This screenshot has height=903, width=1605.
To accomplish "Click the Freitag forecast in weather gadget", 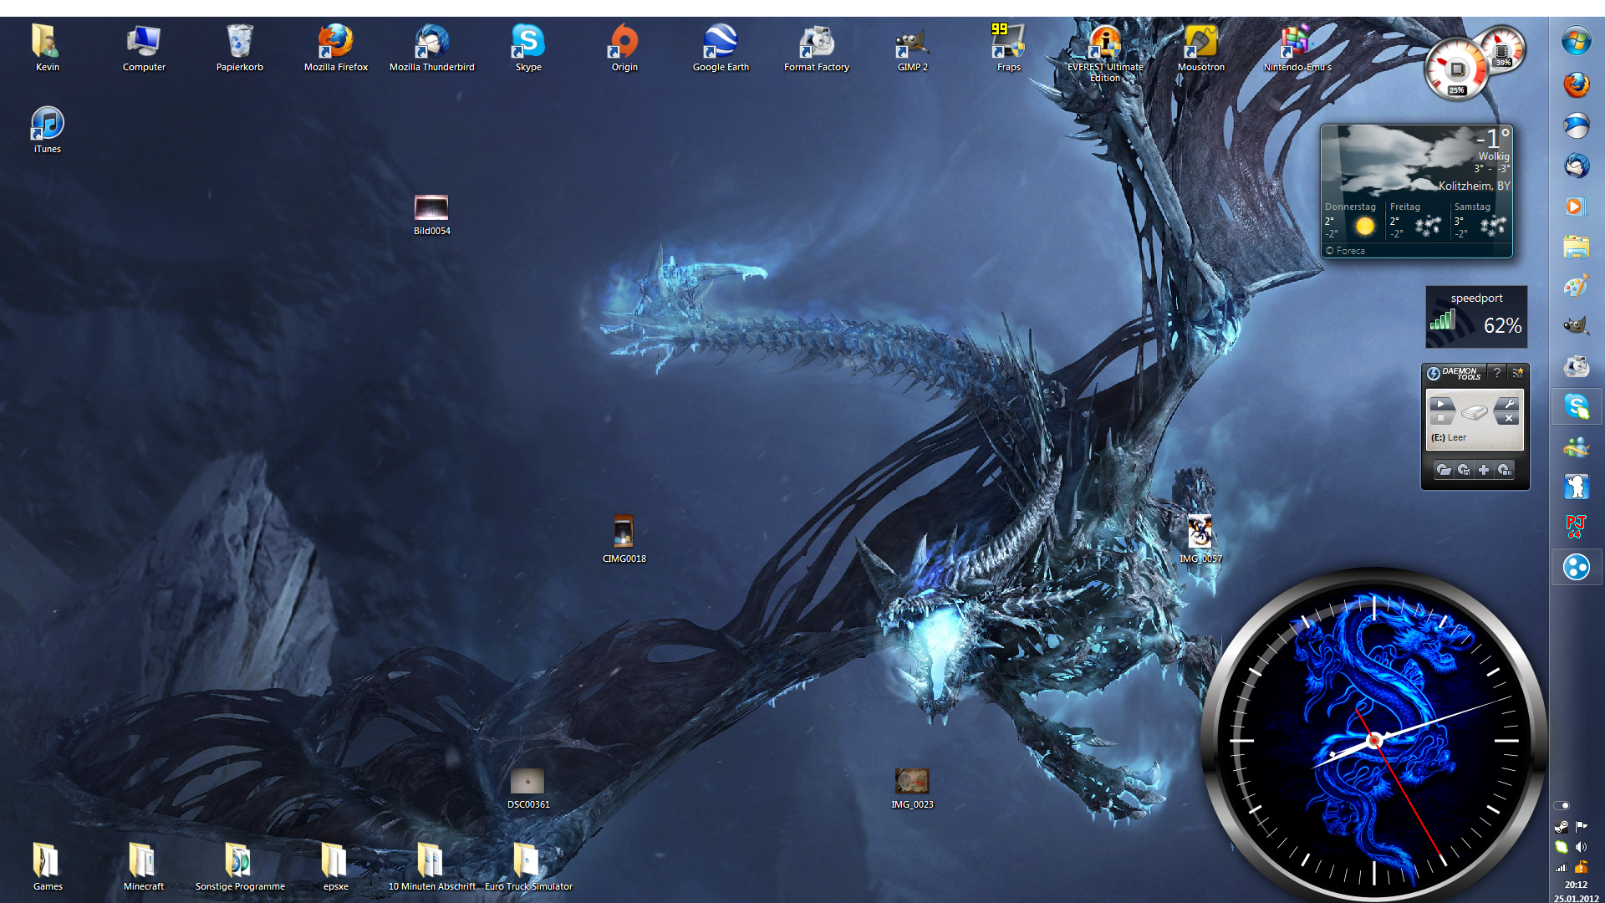I will 1416,221.
